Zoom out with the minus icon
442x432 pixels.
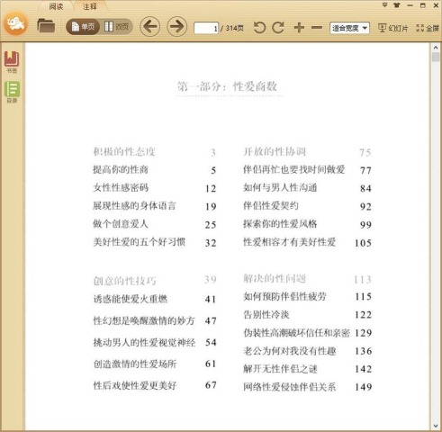(x=317, y=28)
